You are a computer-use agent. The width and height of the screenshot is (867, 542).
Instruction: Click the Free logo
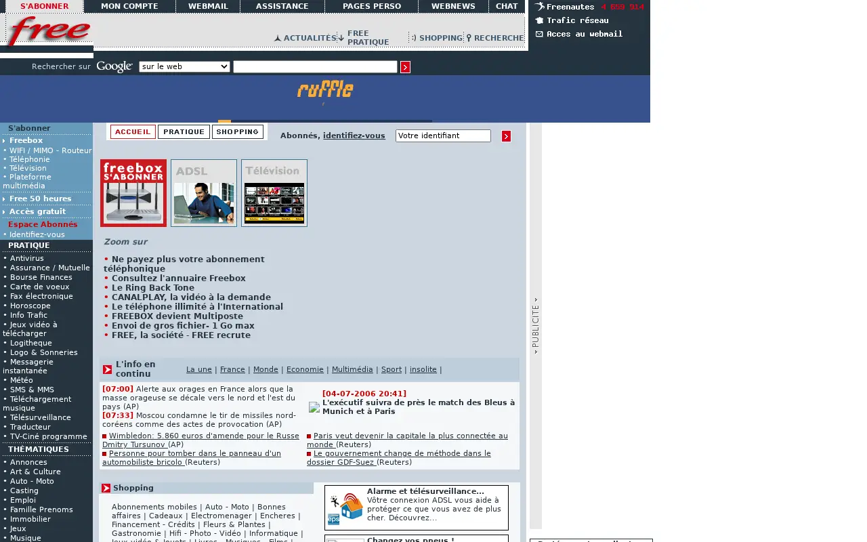point(49,33)
